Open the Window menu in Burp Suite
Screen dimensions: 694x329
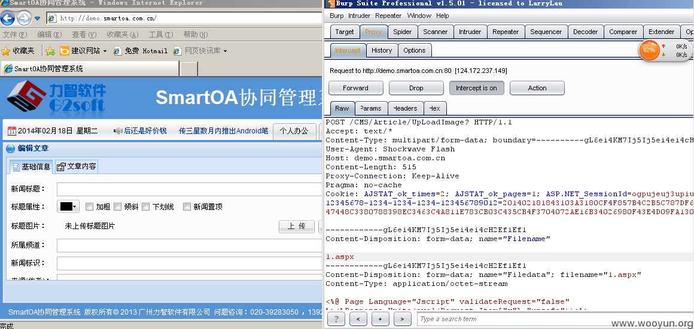(419, 16)
